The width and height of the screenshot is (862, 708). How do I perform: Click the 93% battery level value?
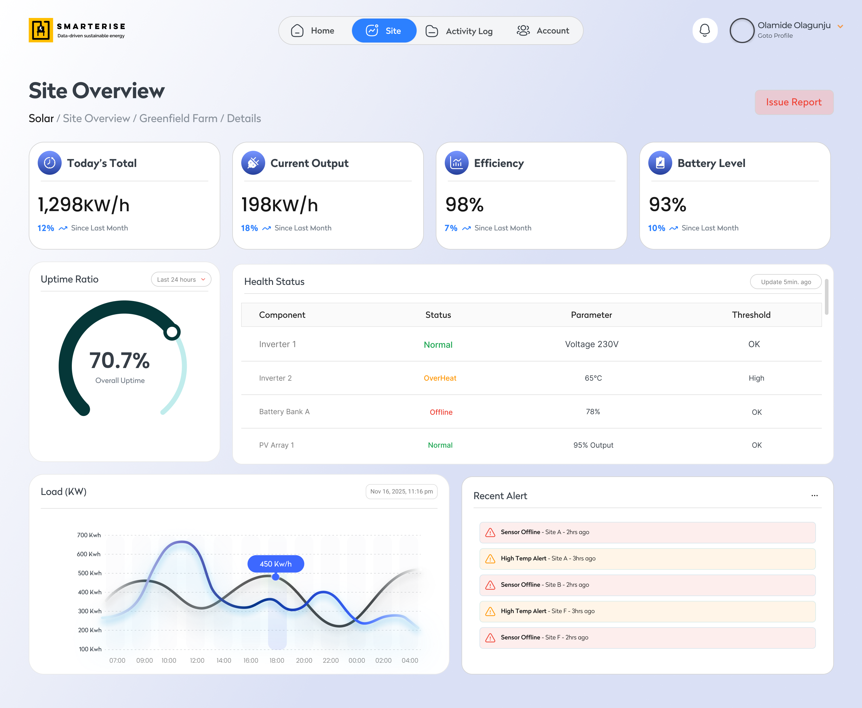[x=667, y=204]
